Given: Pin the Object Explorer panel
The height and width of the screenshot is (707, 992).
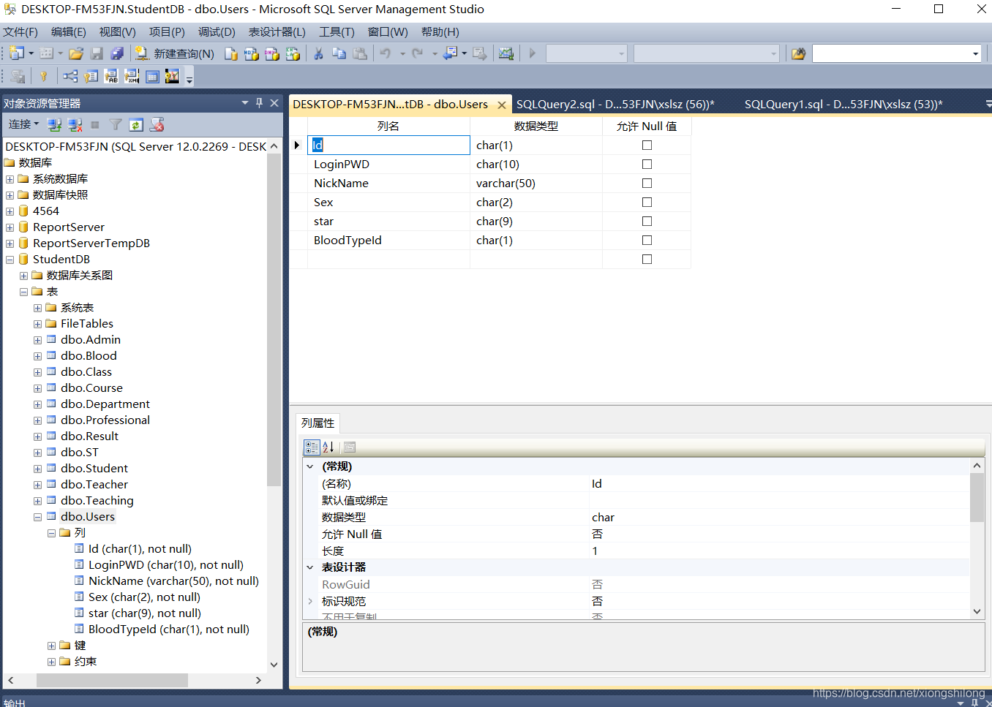Looking at the screenshot, I should pyautogui.click(x=259, y=103).
